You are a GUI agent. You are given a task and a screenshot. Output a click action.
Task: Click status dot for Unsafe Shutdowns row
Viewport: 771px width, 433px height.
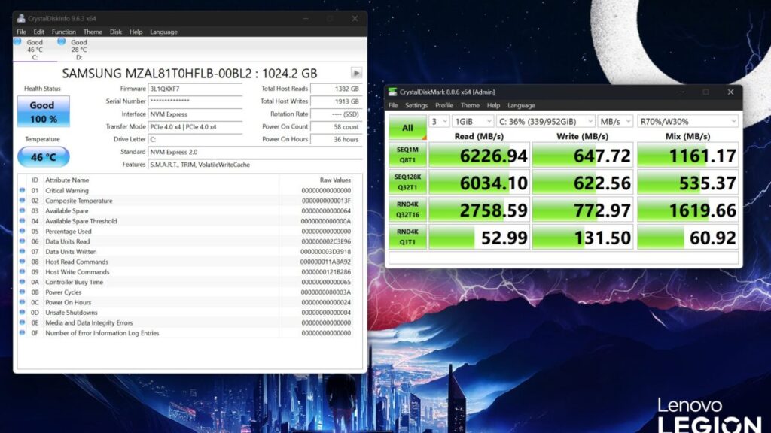(x=22, y=313)
